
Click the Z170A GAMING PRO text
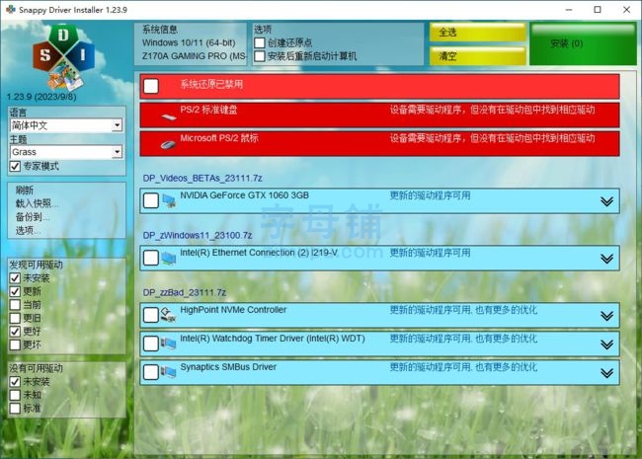click(x=194, y=56)
